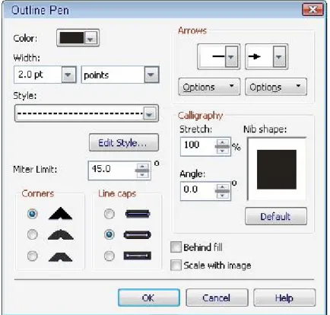330x315 pixels.
Task: Decrease the Miter Limit with down arrow
Action: point(142,174)
